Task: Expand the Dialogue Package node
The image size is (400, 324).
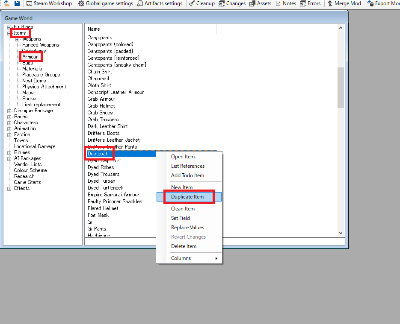Action: click(9, 111)
